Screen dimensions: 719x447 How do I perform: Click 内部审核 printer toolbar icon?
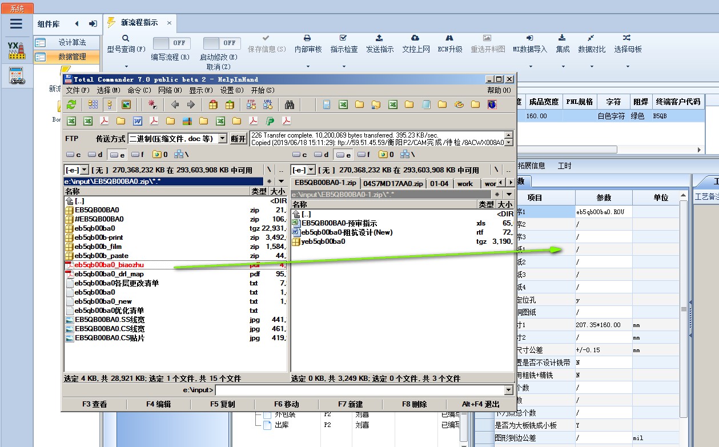[308, 38]
